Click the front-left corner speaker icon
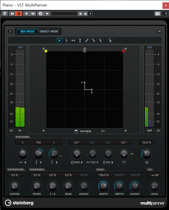The width and height of the screenshot is (169, 210). tap(44, 49)
